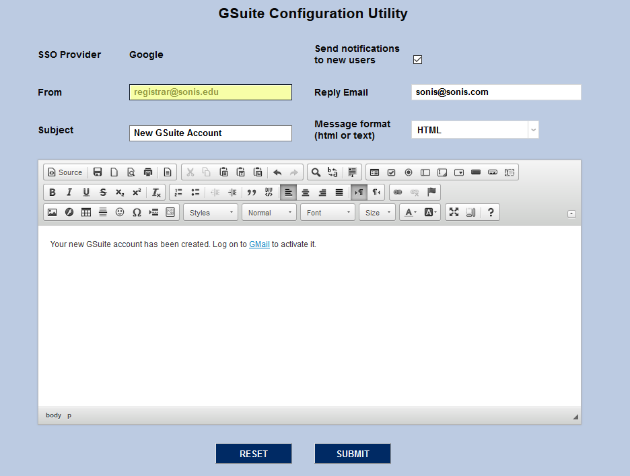The image size is (630, 476).
Task: Submit the GSuite configuration form
Action: point(353,453)
